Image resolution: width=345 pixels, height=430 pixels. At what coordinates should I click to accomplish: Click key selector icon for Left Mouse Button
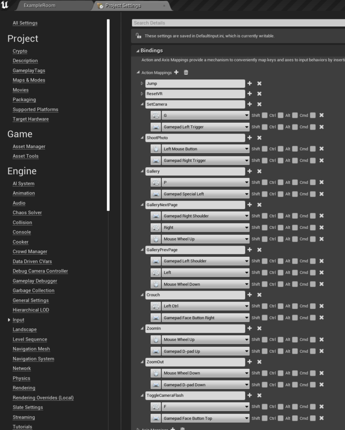(156, 149)
